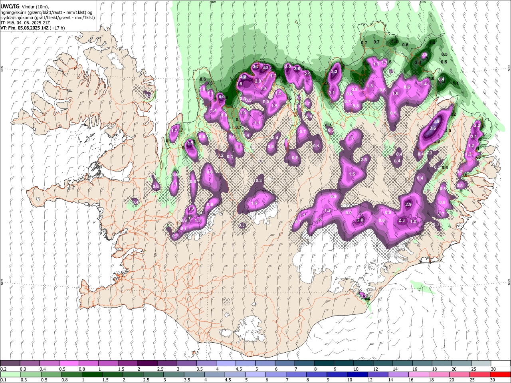Viewport: 511px width, 383px height.
Task: Click the "20W" longitude label
Action: (212, 2)
